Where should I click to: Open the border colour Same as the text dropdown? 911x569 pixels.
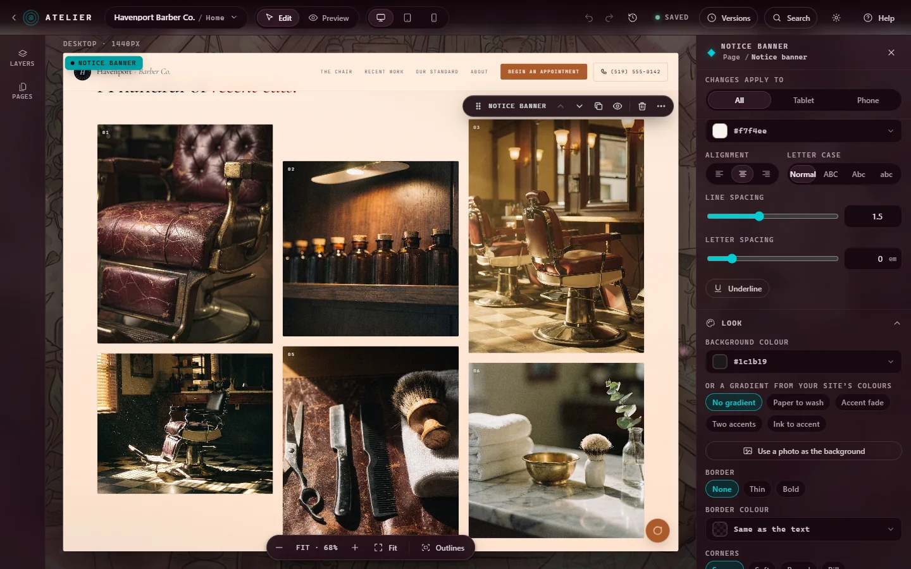803,529
